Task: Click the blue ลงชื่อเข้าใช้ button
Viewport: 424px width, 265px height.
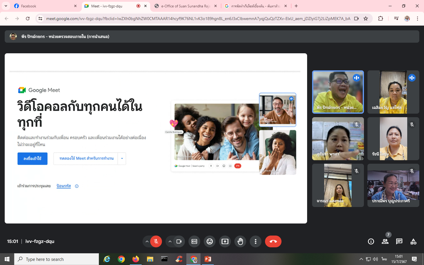Action: click(32, 158)
